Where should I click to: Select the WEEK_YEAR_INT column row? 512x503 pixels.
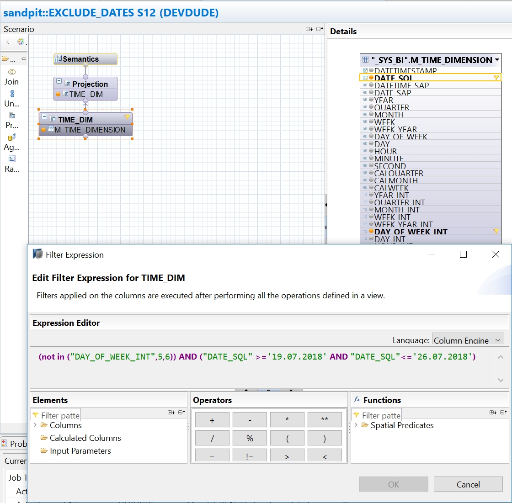tap(430, 224)
